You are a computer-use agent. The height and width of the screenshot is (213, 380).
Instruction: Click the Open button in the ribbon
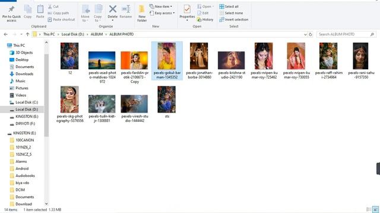[205, 7]
